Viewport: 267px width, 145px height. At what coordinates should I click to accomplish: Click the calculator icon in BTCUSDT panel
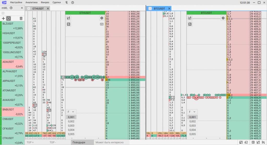pyautogui.click(x=190, y=24)
